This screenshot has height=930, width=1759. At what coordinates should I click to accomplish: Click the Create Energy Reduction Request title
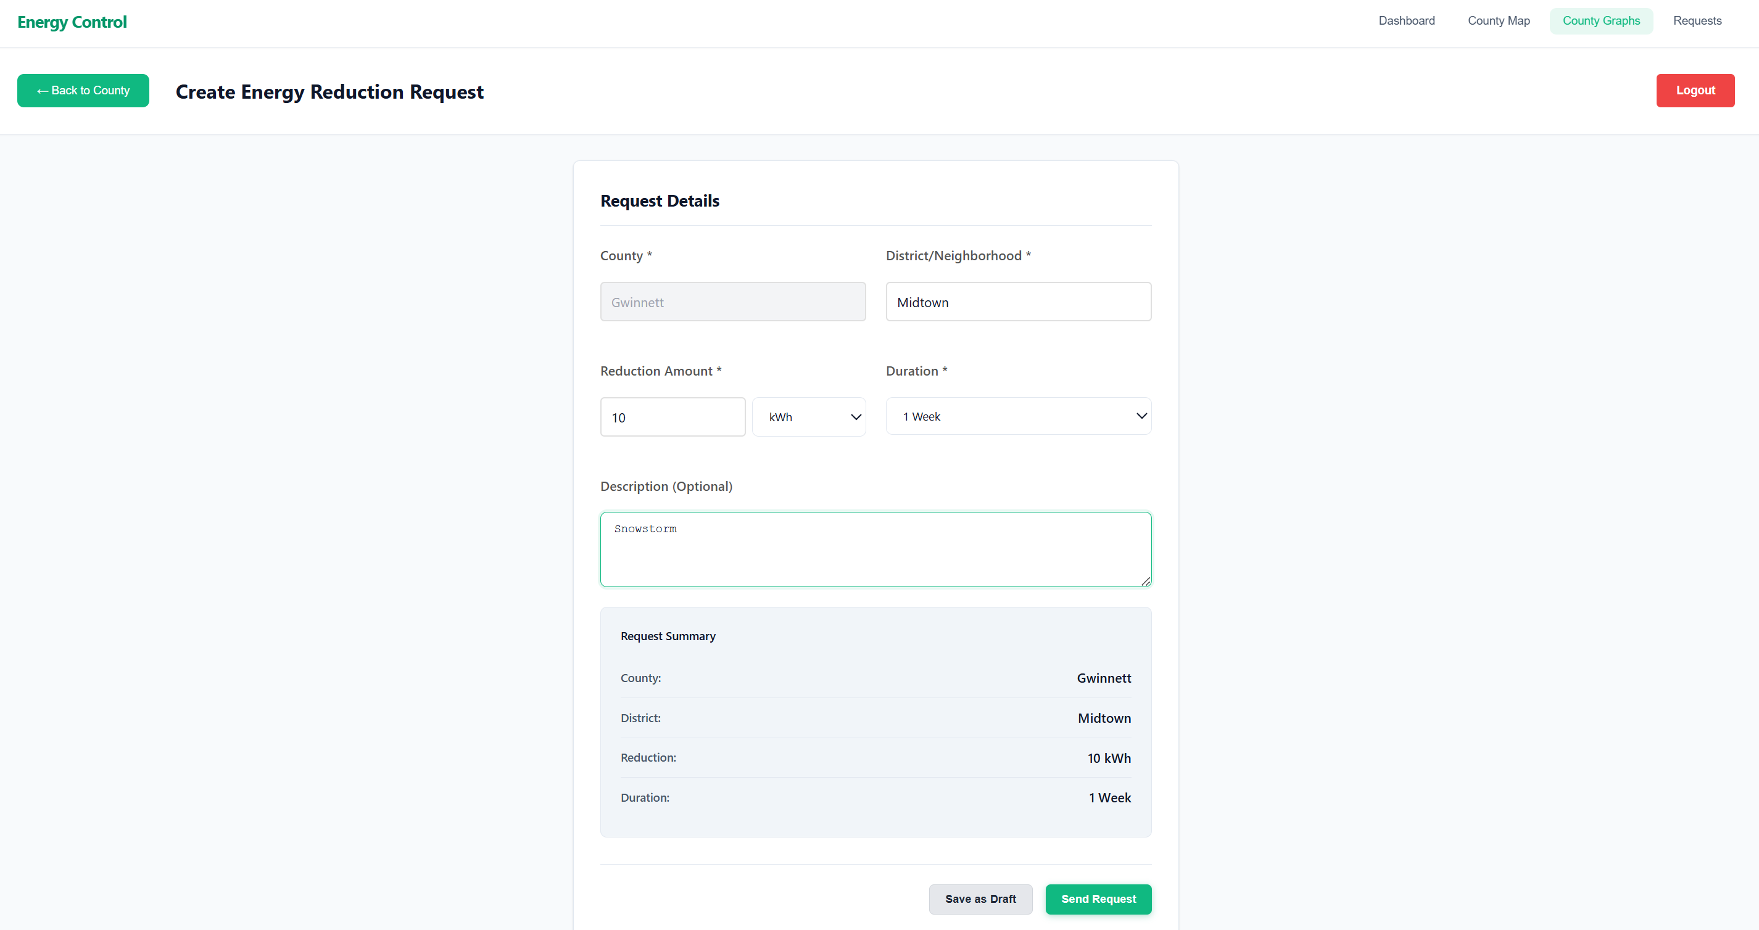(x=329, y=91)
